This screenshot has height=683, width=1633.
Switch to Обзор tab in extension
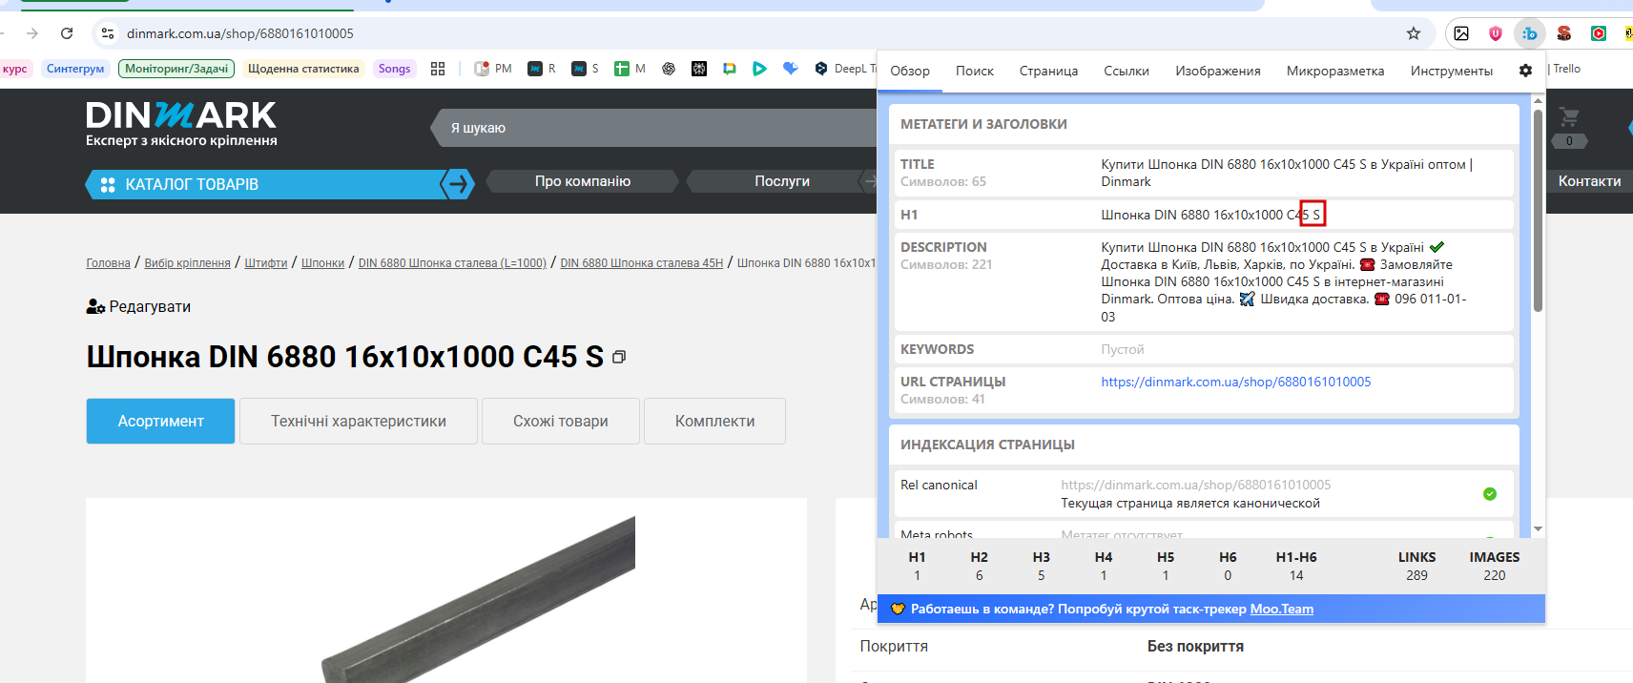pyautogui.click(x=910, y=71)
